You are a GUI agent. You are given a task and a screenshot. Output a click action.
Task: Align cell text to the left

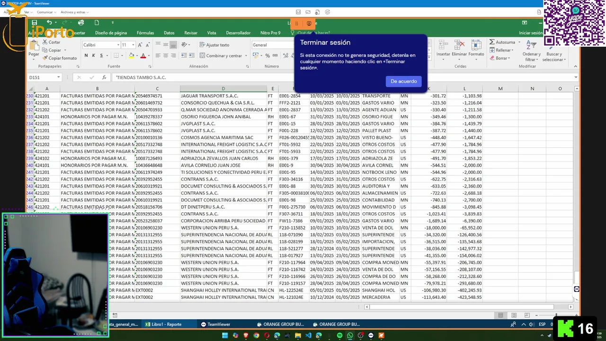[159, 55]
